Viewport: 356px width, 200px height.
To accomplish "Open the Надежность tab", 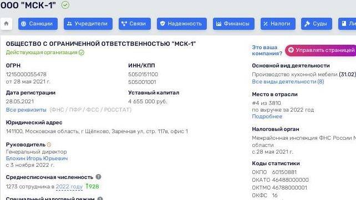I will [182, 24].
